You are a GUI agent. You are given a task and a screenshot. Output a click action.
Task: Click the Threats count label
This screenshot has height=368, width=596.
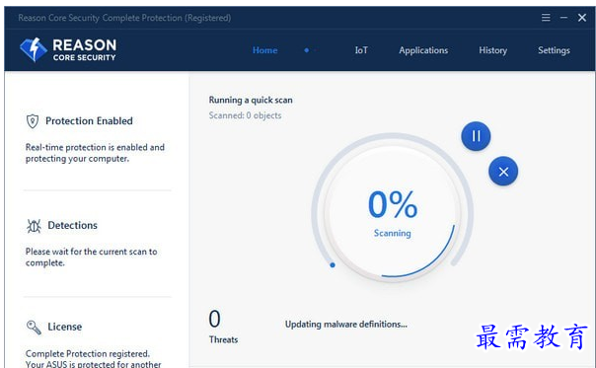coord(223,339)
